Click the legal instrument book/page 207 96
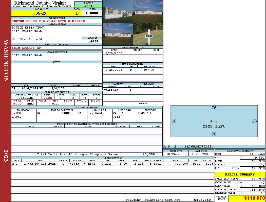Image resolution: width=266 pixels, height=202 pixels. (x=148, y=70)
